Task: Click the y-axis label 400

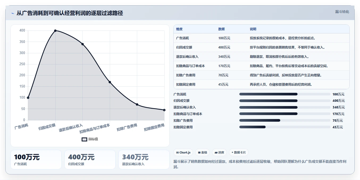Action: pyautogui.click(x=22, y=30)
